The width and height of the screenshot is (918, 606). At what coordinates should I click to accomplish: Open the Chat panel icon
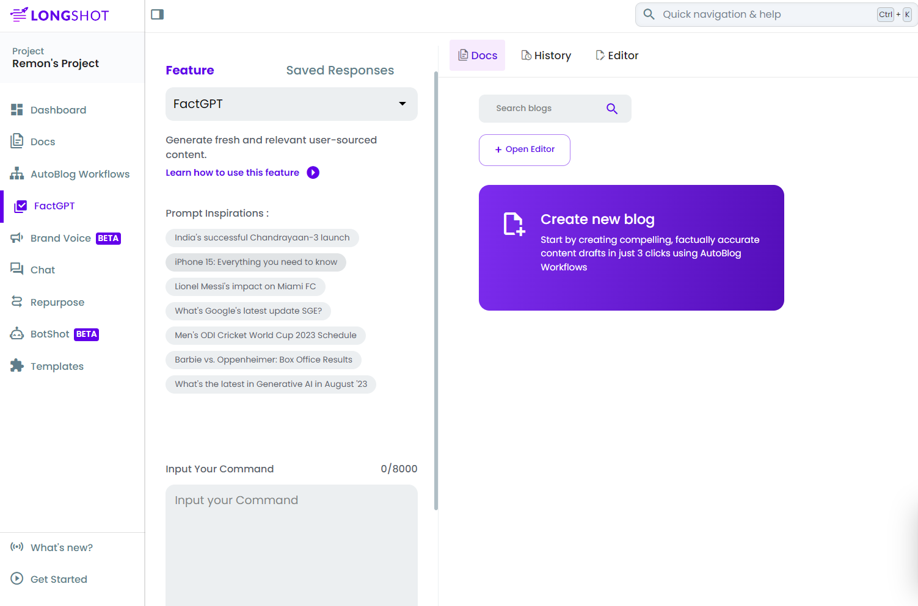(16, 269)
